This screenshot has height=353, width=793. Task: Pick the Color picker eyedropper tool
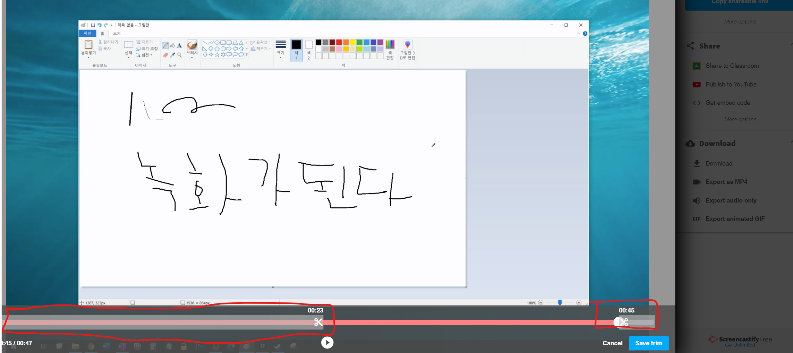[172, 55]
